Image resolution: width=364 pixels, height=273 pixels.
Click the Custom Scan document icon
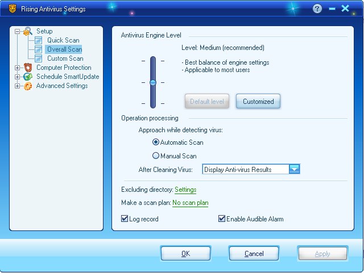(x=38, y=58)
